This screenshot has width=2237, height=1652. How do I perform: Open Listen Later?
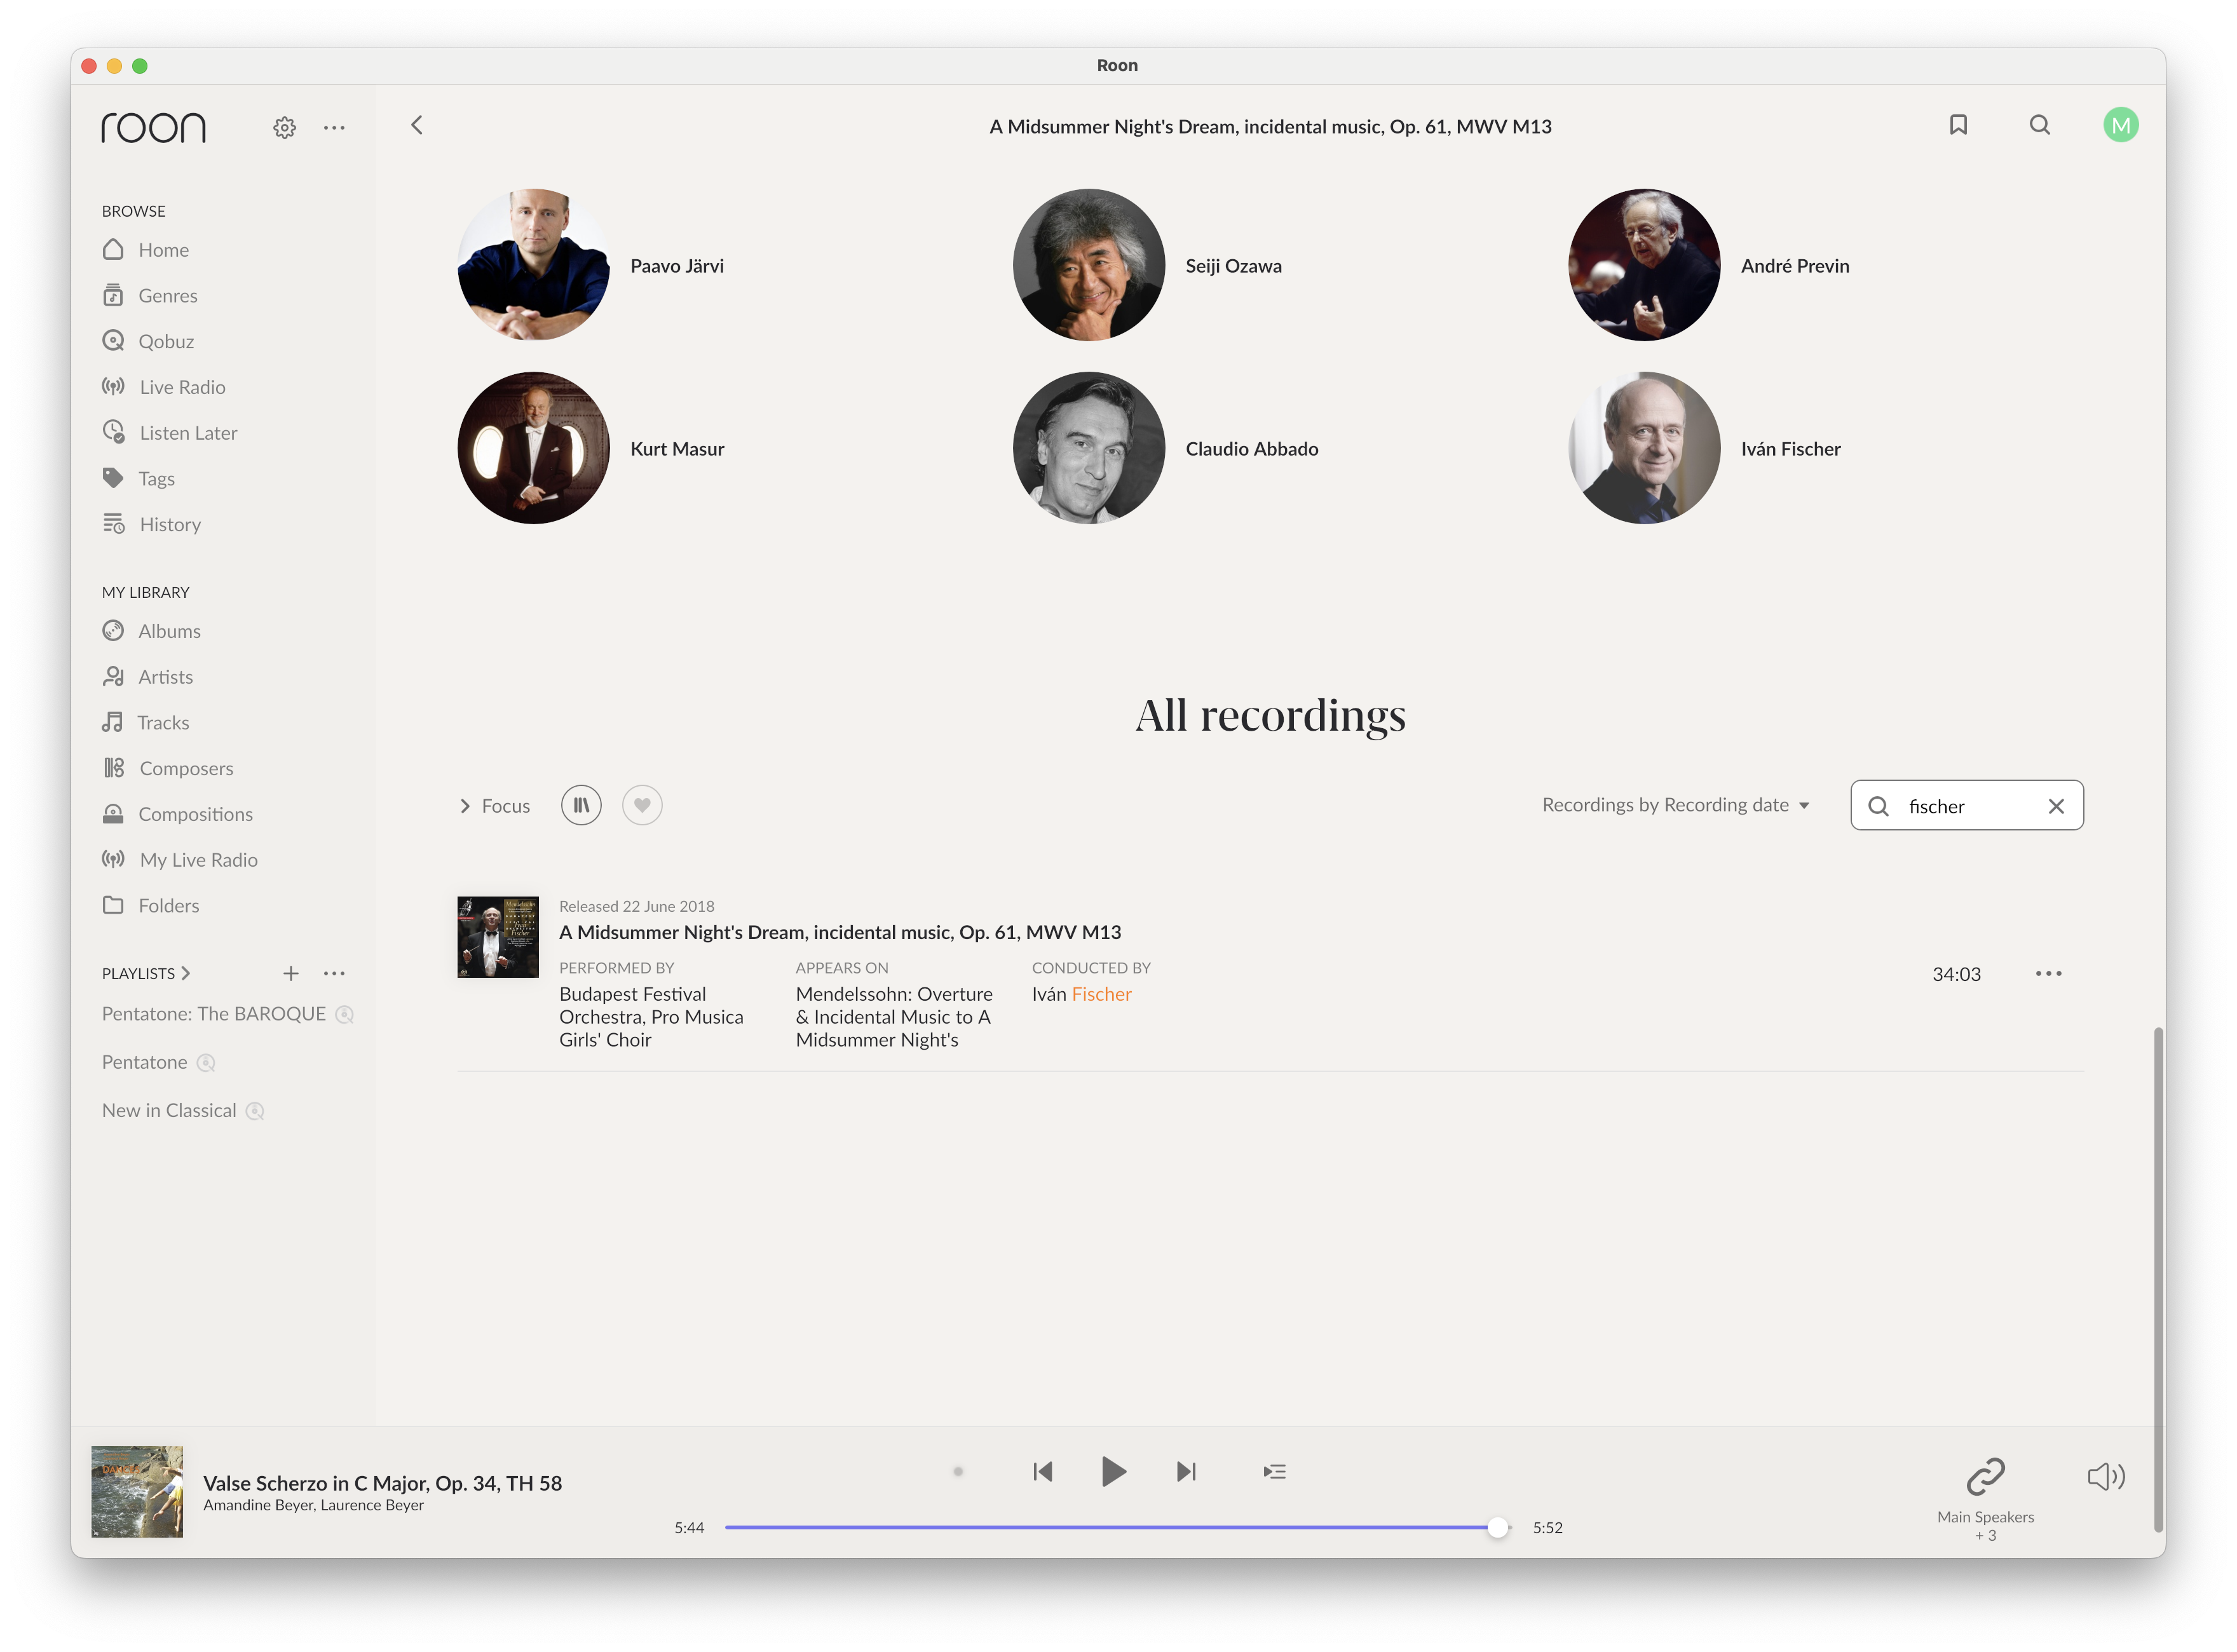[x=170, y=433]
